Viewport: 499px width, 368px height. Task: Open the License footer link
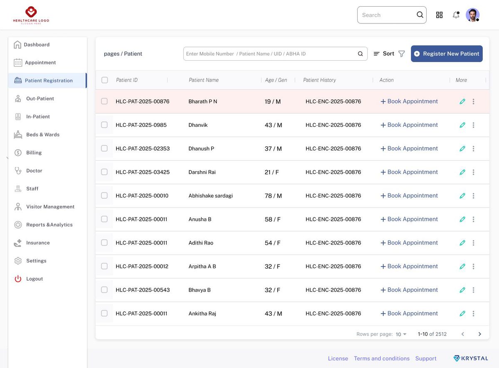338,358
